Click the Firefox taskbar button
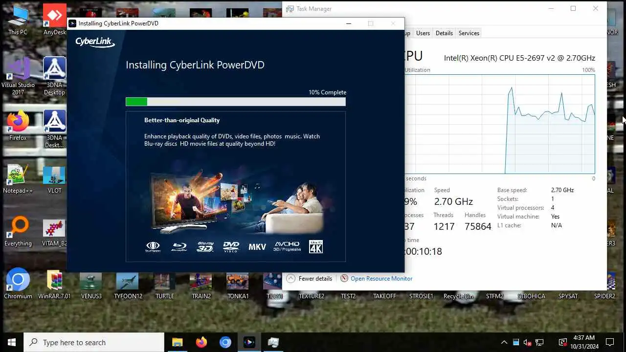626x352 pixels. click(201, 342)
